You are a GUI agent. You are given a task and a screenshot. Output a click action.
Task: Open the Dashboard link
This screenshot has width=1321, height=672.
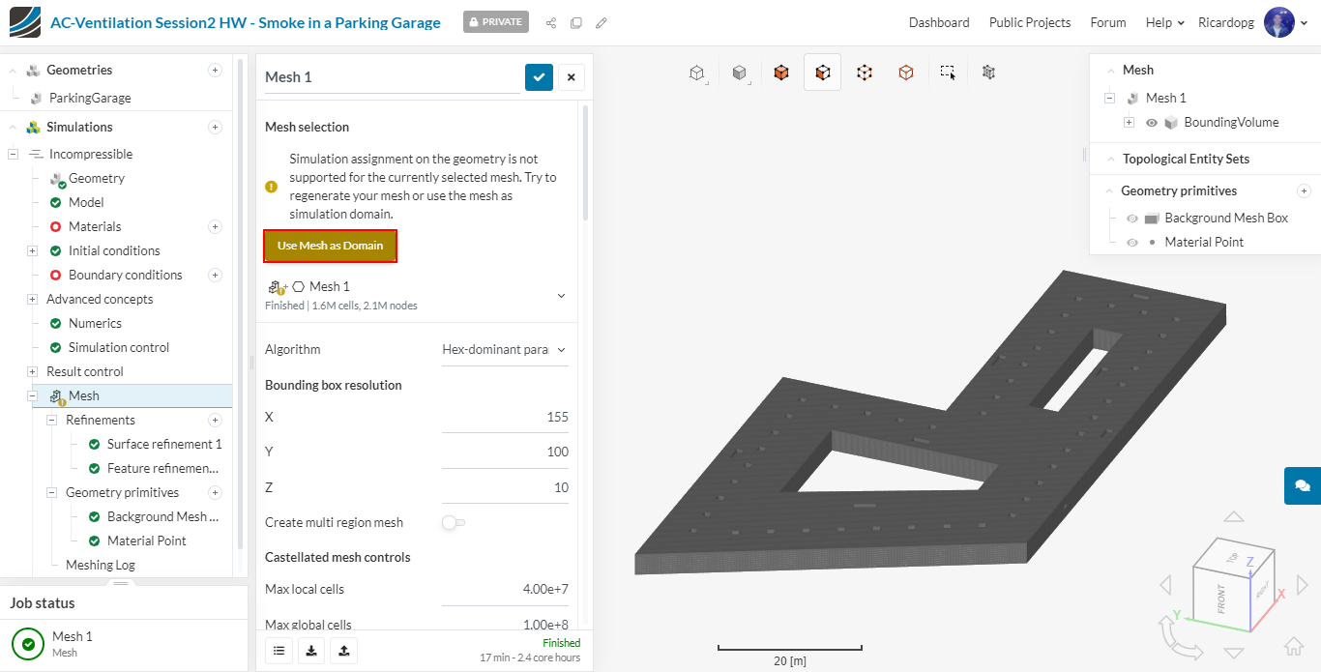coord(938,22)
